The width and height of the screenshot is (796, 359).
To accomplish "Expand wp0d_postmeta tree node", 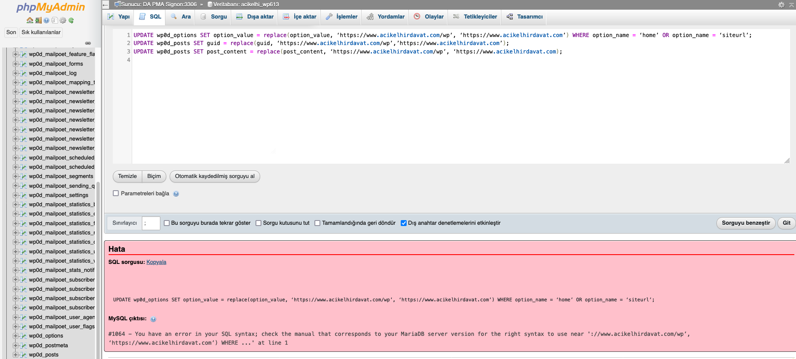I will [16, 346].
